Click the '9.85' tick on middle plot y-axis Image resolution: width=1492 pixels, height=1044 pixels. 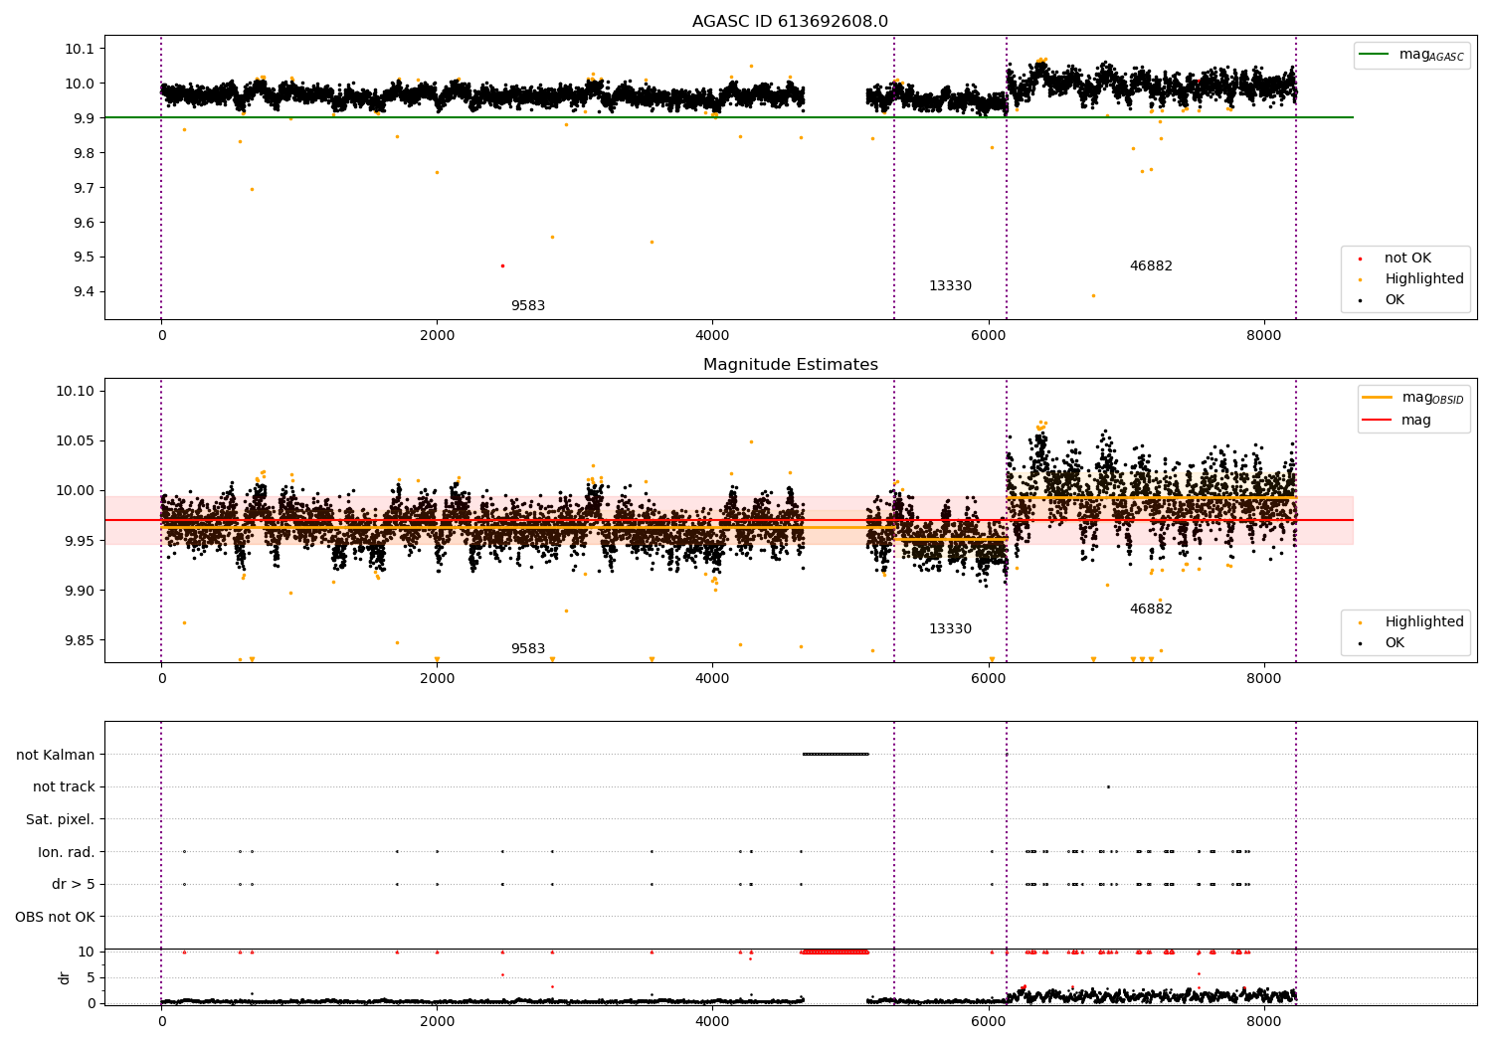(80, 640)
